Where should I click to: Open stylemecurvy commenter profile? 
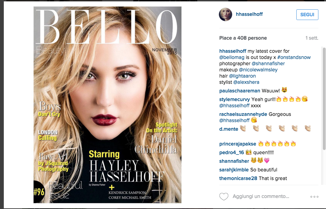234,99
